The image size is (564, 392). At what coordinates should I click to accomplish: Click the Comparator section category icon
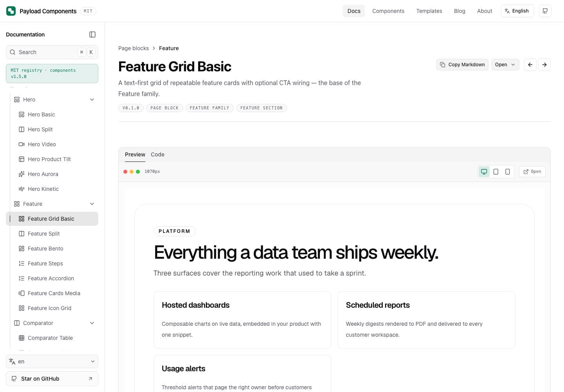(x=17, y=323)
